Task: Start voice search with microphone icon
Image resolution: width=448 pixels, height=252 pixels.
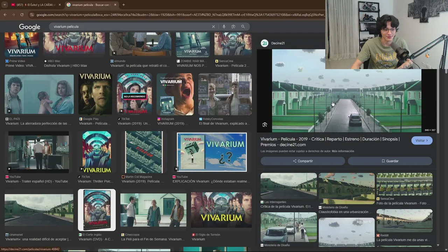Action: [x=224, y=27]
